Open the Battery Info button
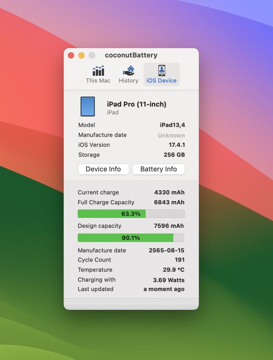The width and height of the screenshot is (273, 360). pos(159,169)
